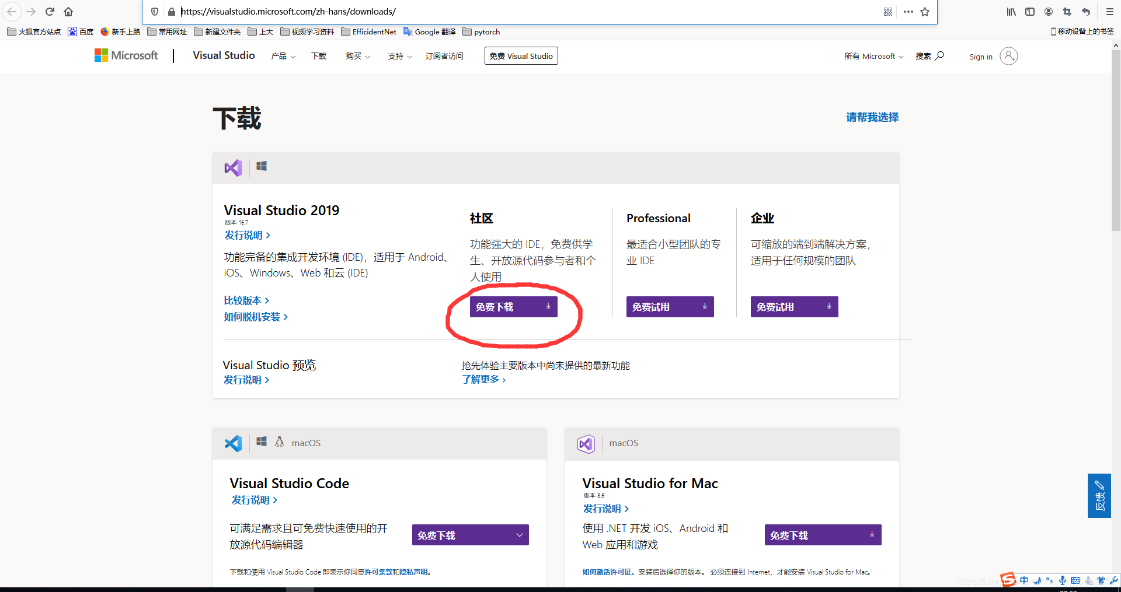Click the 许可条款 link
The width and height of the screenshot is (1121, 592).
(378, 572)
